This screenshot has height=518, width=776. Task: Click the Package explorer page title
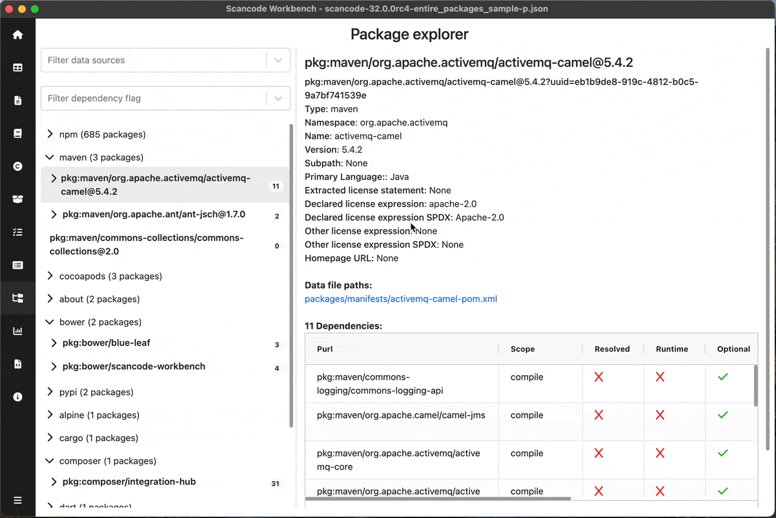tap(409, 34)
